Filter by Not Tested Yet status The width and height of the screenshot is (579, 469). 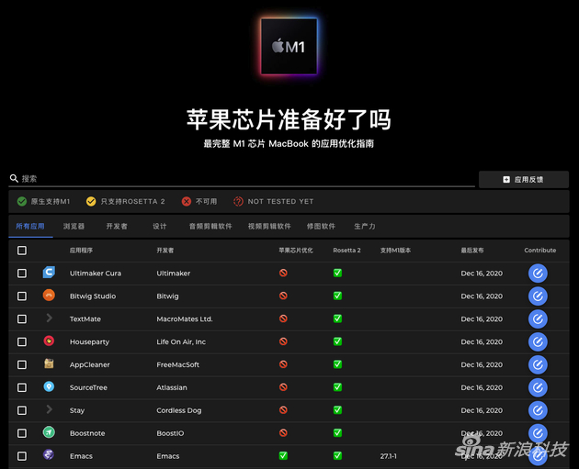click(x=274, y=201)
